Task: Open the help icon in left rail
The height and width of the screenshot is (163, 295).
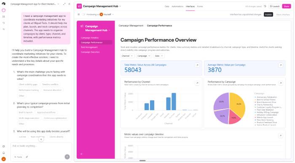Action: click(3, 147)
